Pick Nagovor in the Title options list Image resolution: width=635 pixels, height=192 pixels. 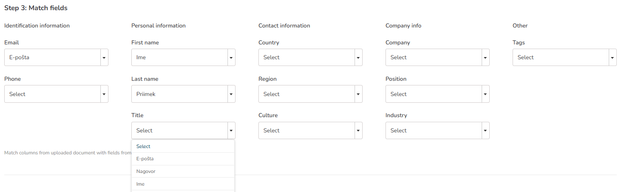tap(183, 171)
